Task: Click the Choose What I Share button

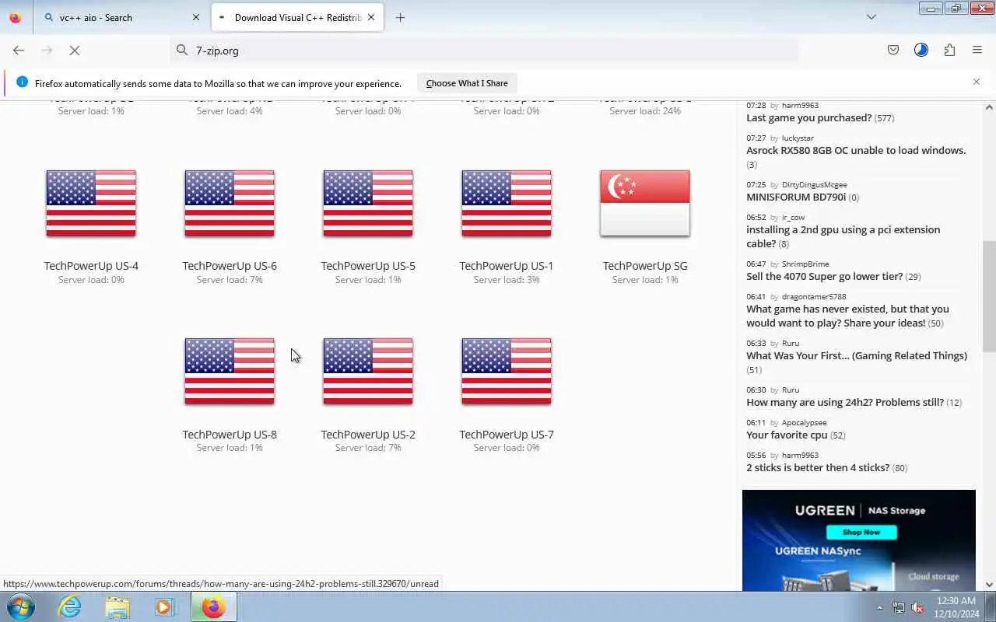Action: click(467, 83)
